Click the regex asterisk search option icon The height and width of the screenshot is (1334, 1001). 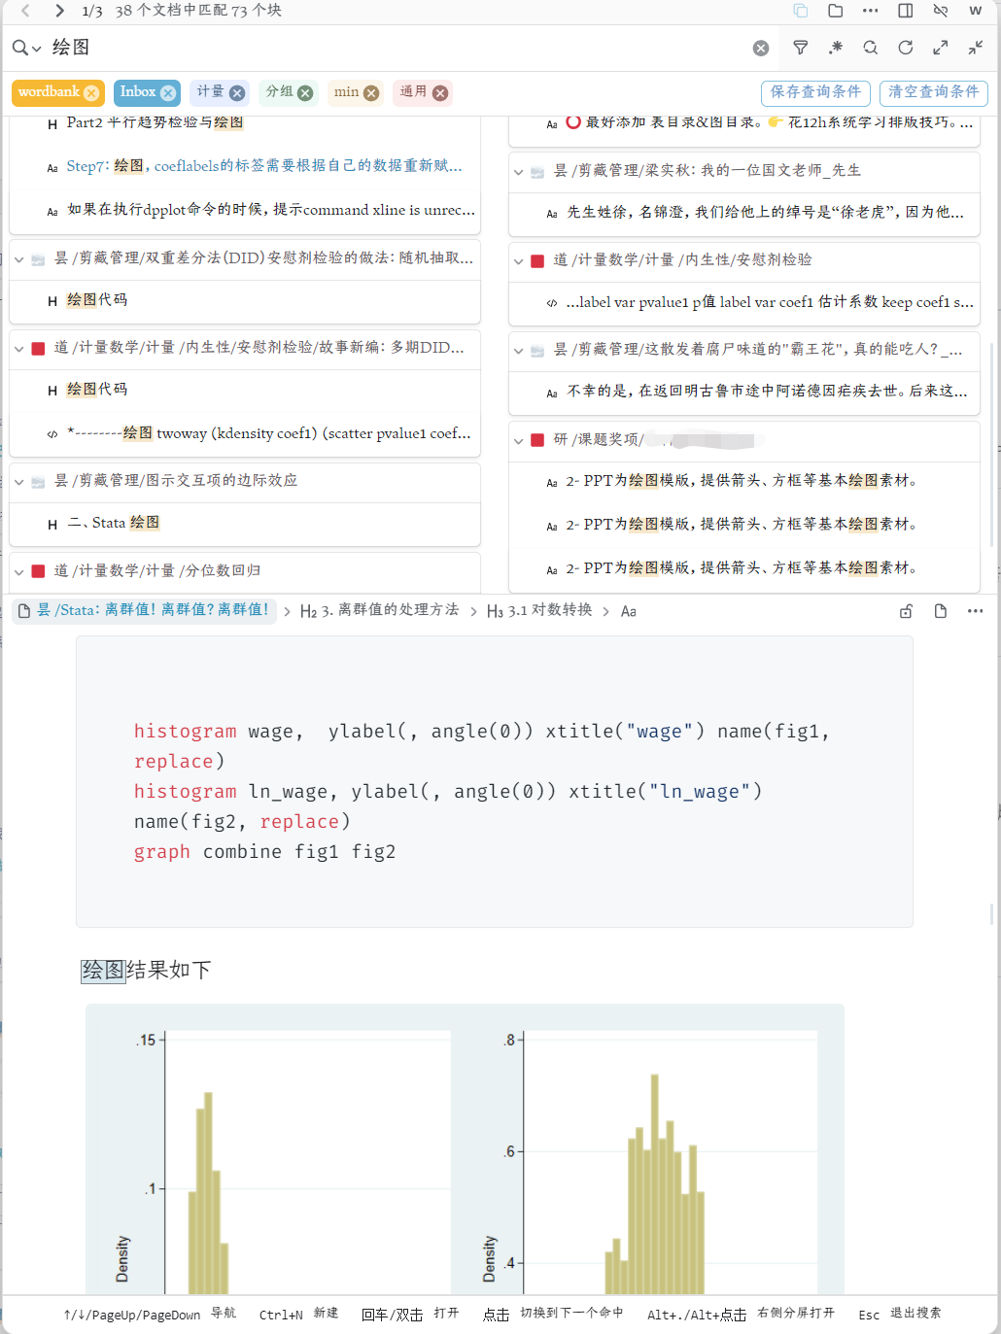click(x=835, y=48)
